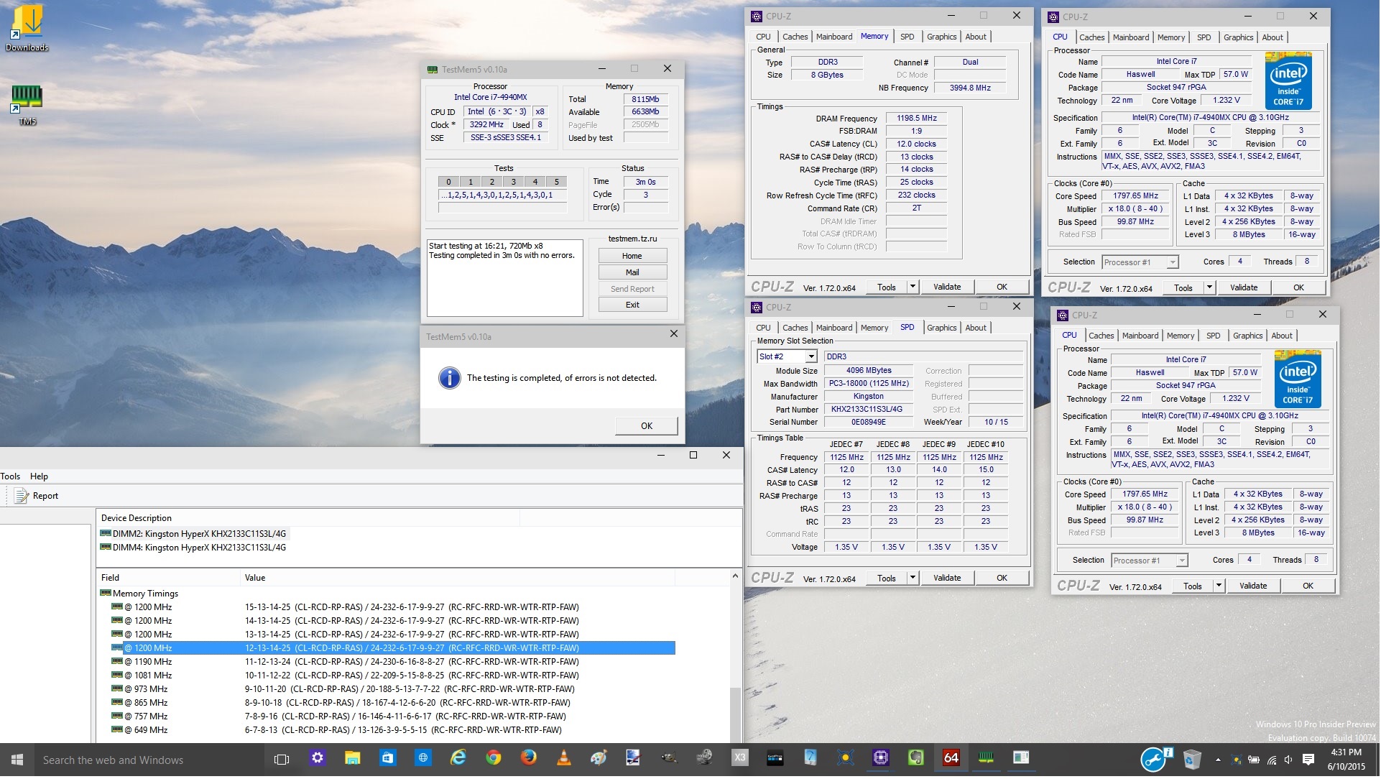Open the Wi-Fi network tray icon

tap(1272, 762)
